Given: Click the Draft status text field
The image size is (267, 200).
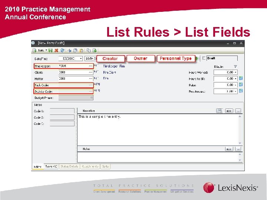Looking at the screenshot, I should [x=222, y=58].
